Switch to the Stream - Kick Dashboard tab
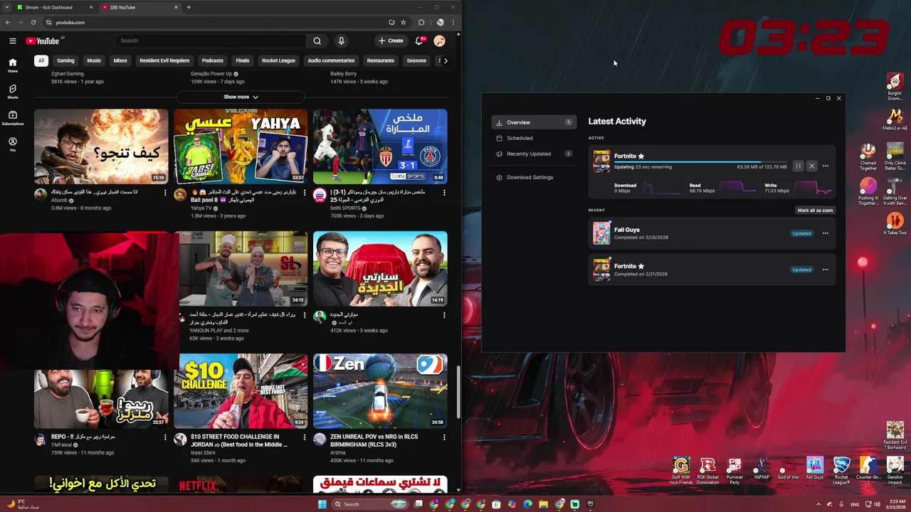 pos(53,7)
